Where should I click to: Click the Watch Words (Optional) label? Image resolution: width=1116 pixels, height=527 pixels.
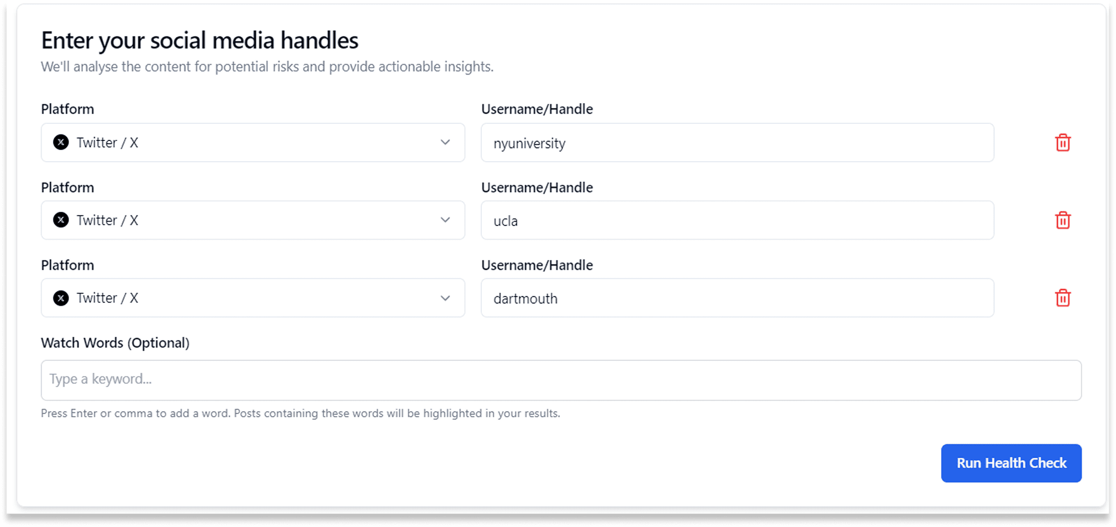115,343
